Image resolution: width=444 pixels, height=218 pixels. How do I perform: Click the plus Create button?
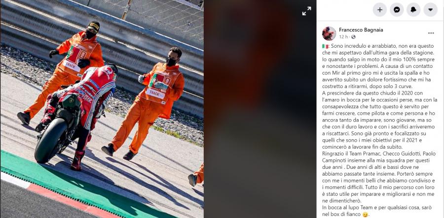(380, 10)
